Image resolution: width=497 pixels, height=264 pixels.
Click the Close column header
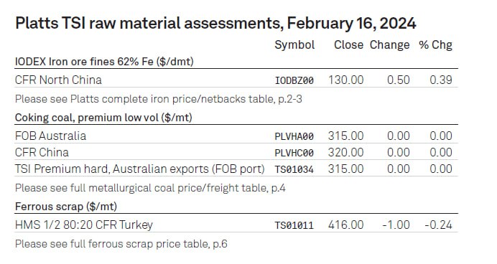[348, 45]
